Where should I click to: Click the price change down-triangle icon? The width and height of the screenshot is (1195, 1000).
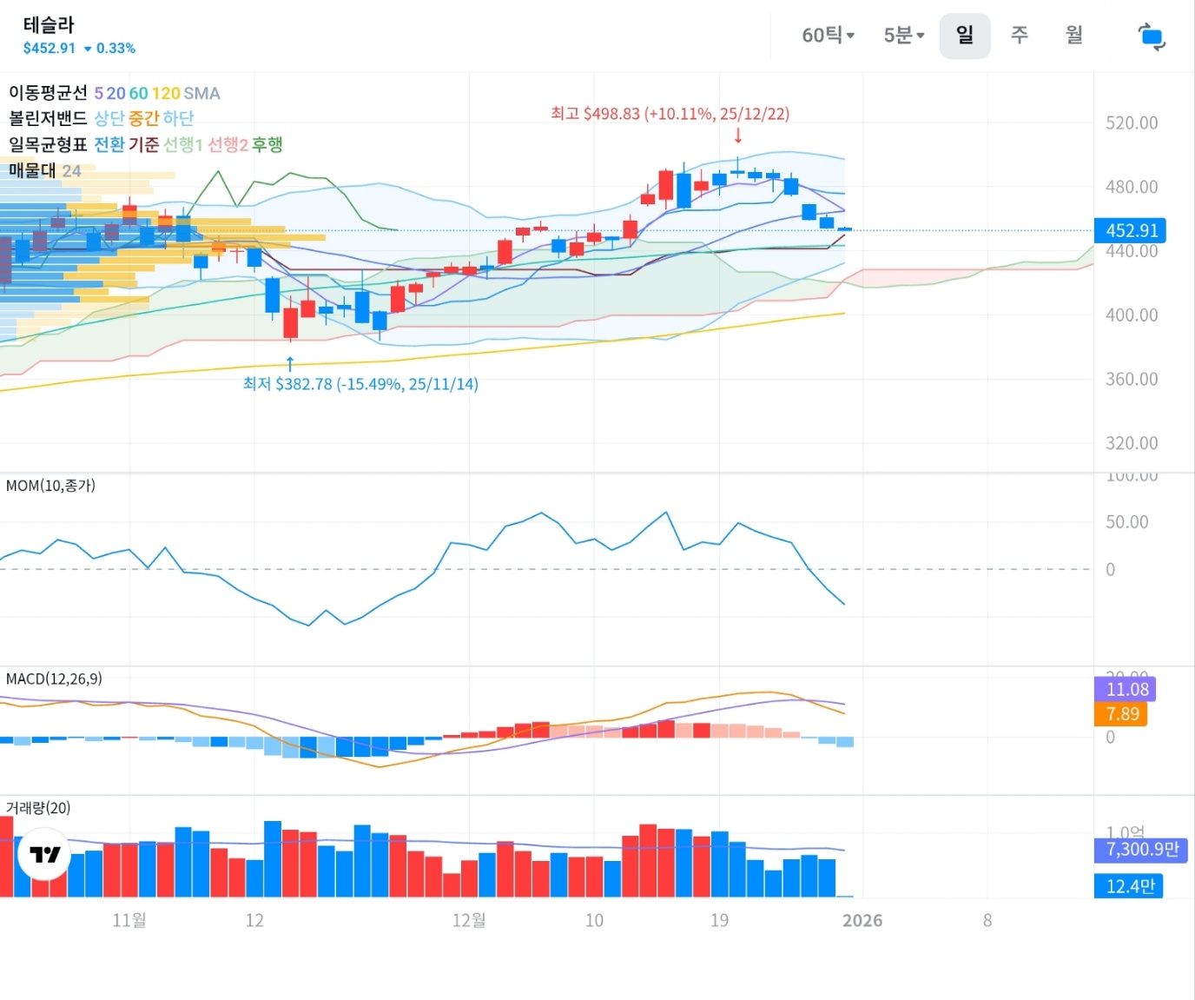pyautogui.click(x=88, y=50)
